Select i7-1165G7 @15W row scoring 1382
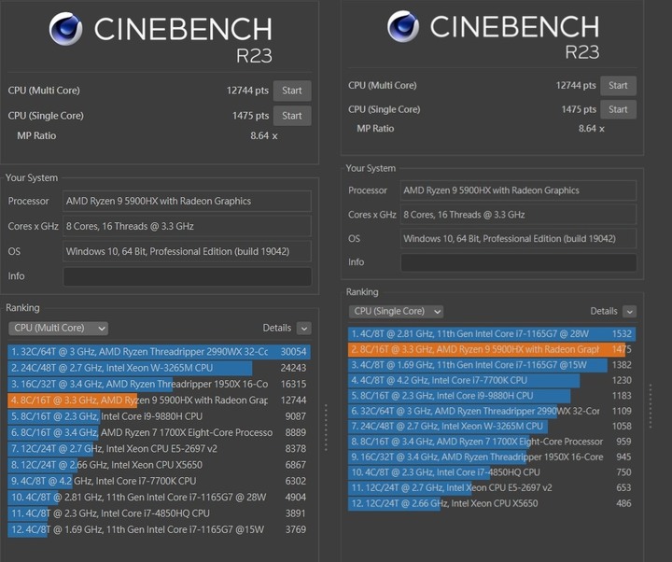The height and width of the screenshot is (562, 672). click(492, 365)
